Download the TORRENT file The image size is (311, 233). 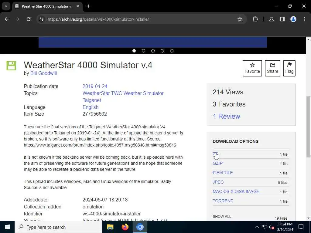(223, 201)
